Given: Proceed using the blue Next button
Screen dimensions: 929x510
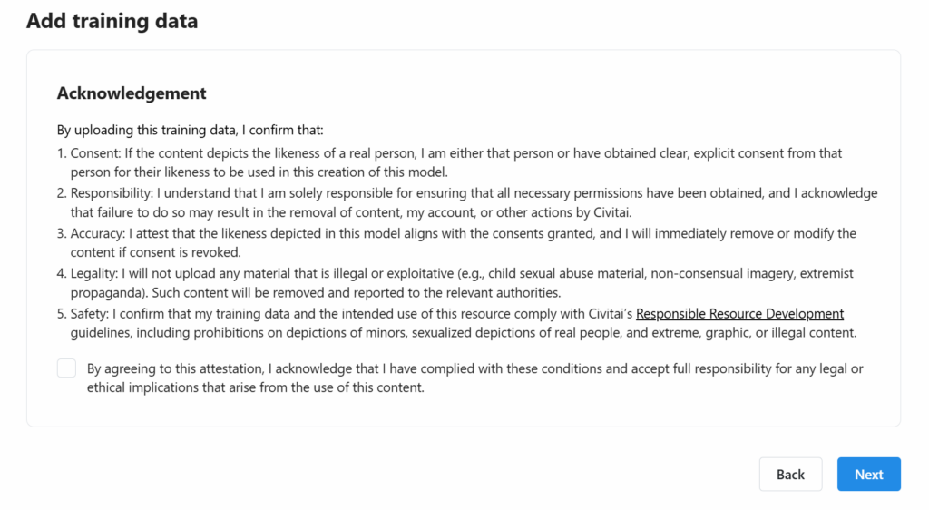Looking at the screenshot, I should 868,475.
